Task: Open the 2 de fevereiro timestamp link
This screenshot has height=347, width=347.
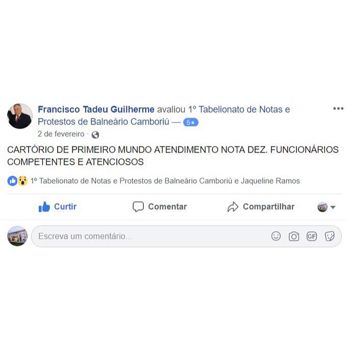Action: point(61,134)
